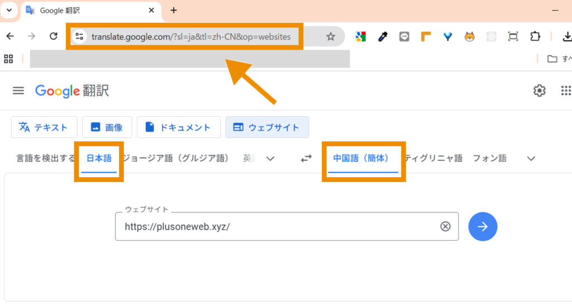
Task: Click the blue translate arrow button
Action: point(483,226)
